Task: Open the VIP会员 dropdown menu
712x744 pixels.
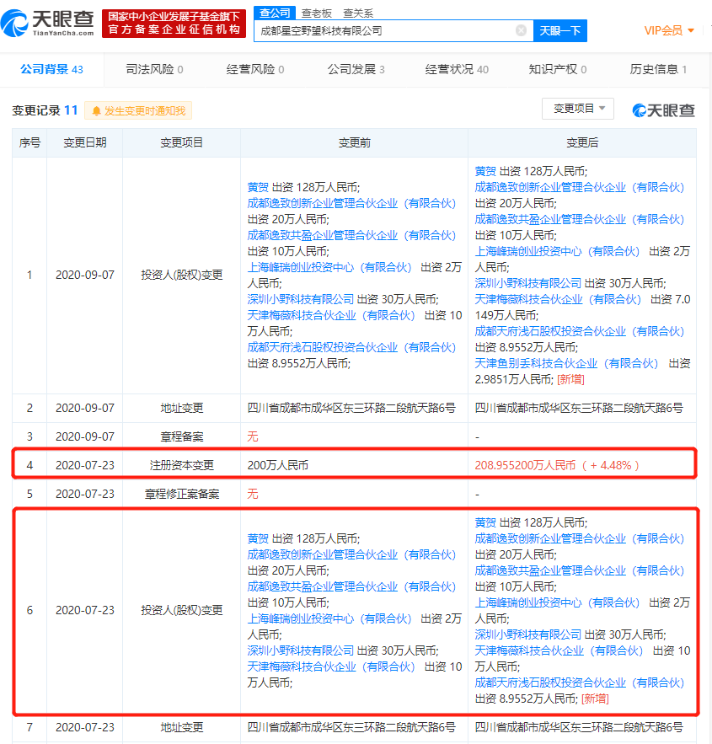Action: (669, 31)
